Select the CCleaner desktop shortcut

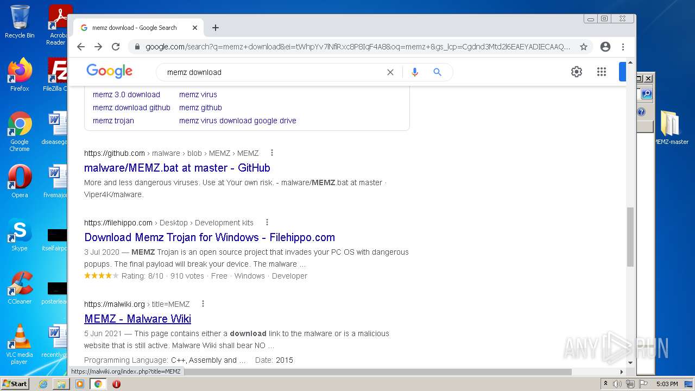click(x=20, y=288)
